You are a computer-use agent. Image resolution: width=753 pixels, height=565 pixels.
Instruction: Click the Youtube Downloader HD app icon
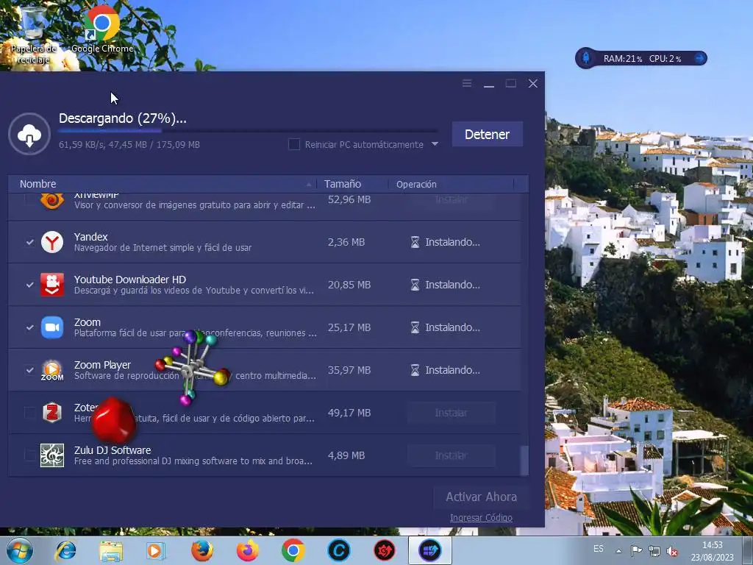pos(52,285)
